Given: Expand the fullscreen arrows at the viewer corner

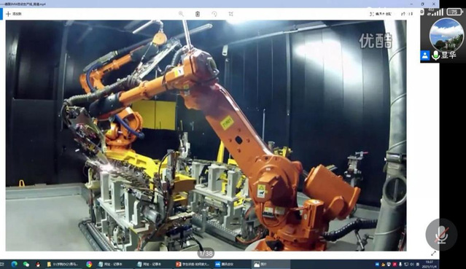Looking at the screenshot, I should pyautogui.click(x=434, y=253).
